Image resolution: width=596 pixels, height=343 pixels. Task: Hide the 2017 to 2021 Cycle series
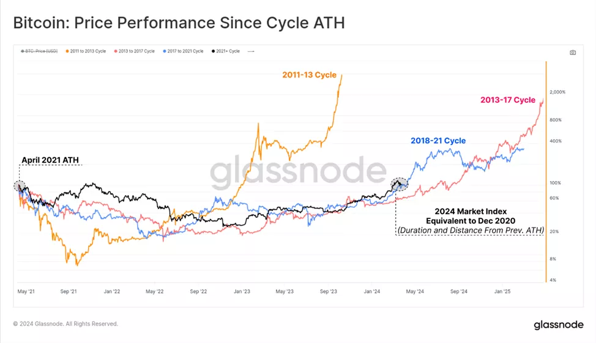[x=182, y=51]
